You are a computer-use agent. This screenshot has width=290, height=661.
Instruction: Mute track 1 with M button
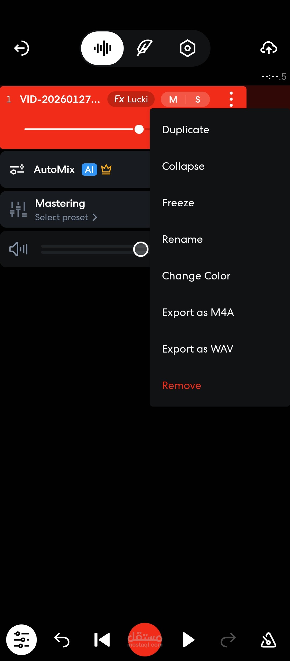pos(173,99)
